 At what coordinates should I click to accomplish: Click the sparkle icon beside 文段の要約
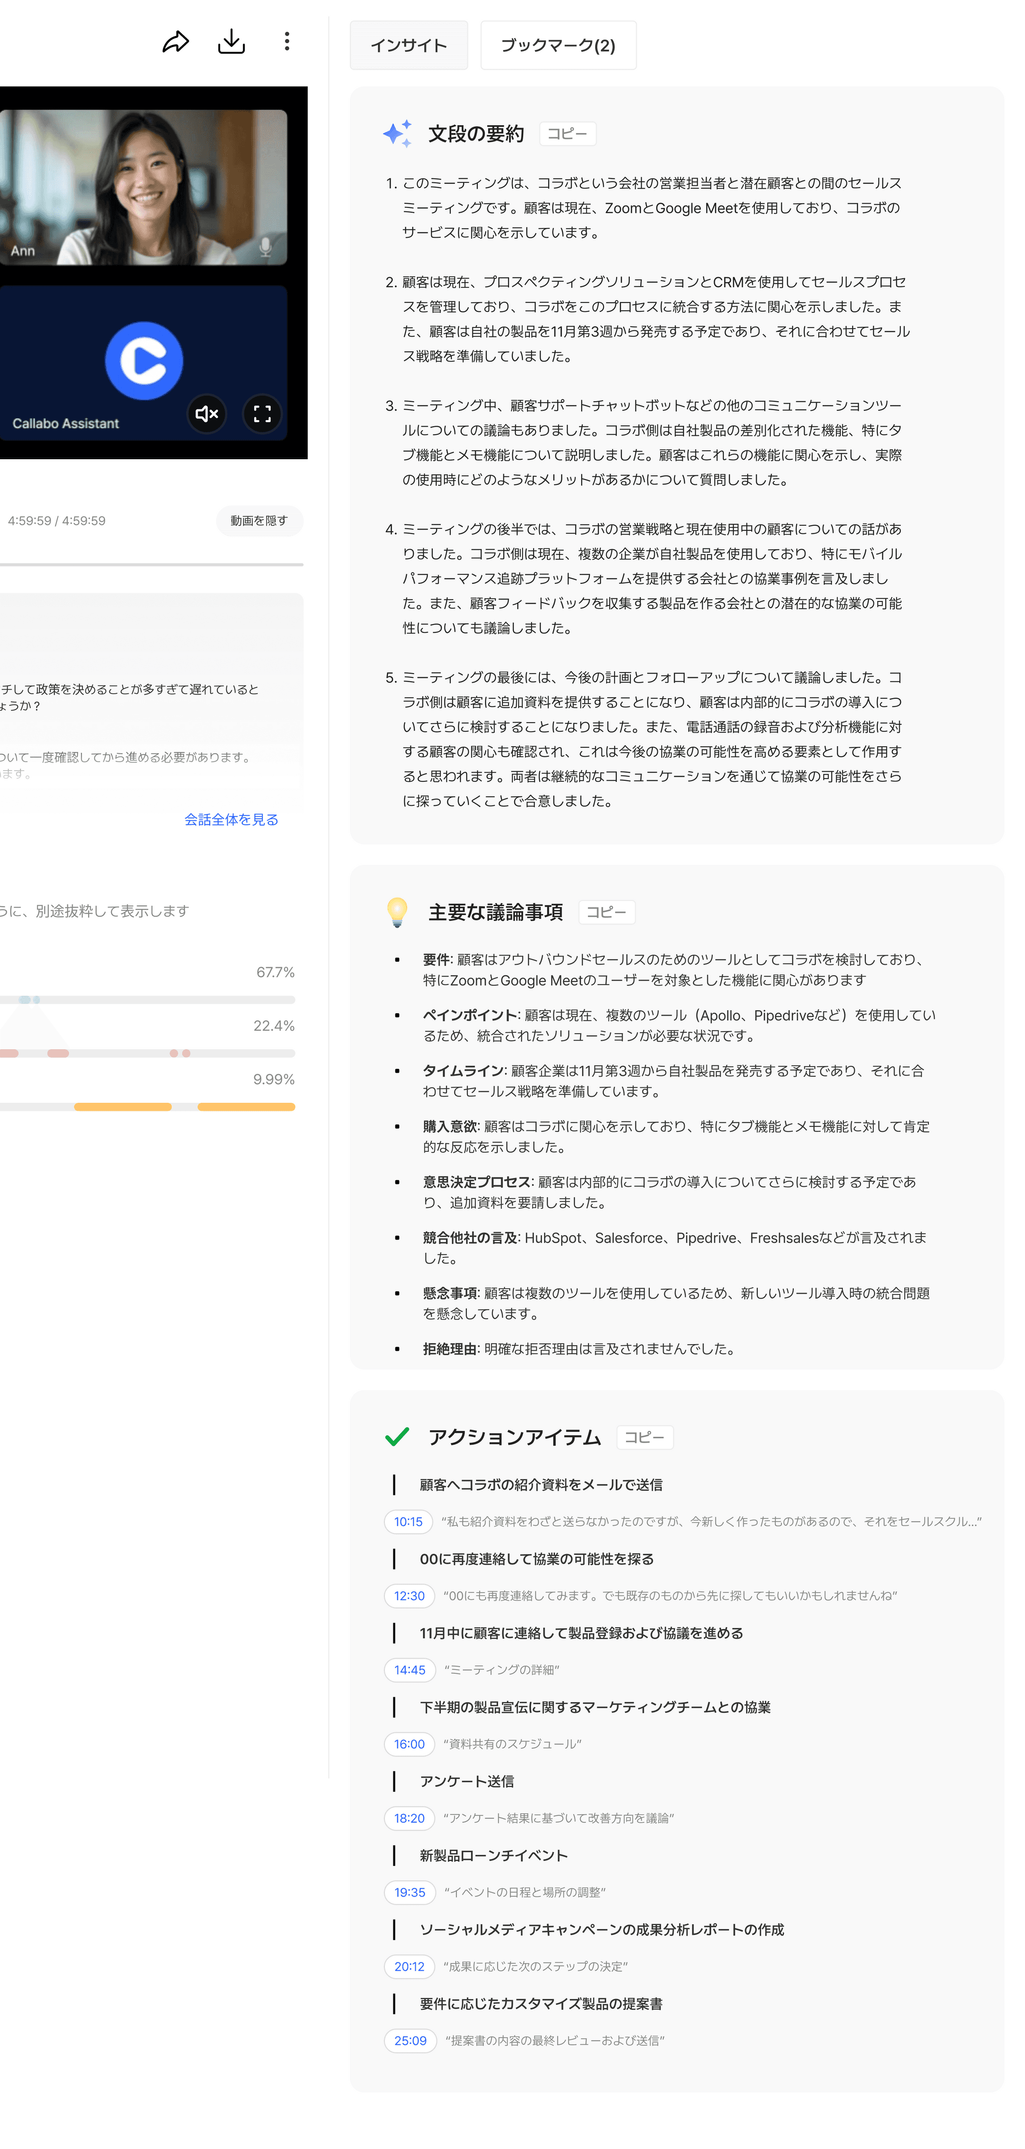tap(398, 134)
